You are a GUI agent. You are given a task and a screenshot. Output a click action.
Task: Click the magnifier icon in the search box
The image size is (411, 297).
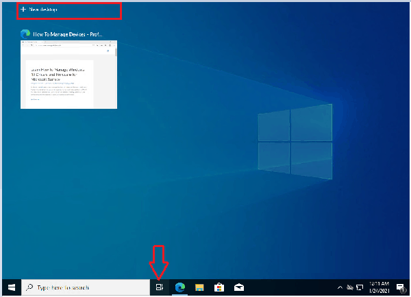(x=30, y=287)
